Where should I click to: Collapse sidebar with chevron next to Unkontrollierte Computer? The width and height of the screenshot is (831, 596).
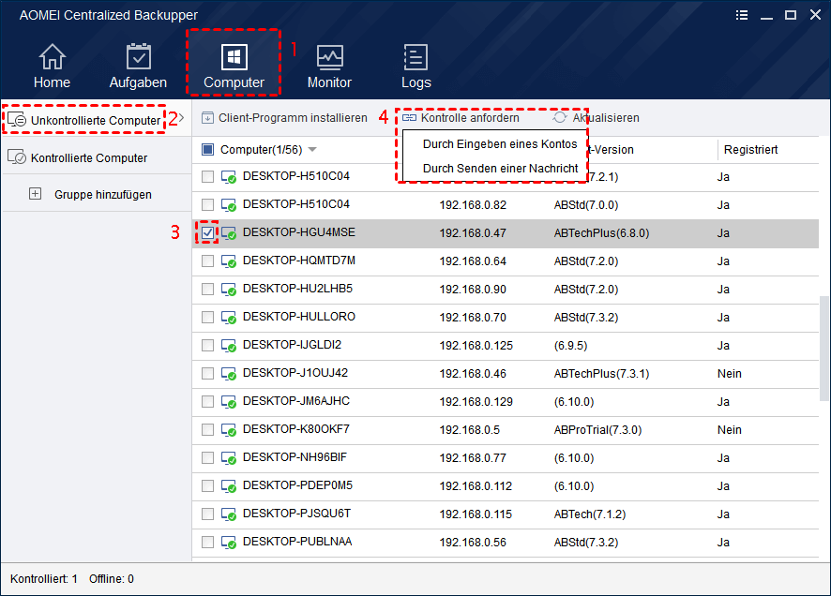tap(182, 117)
